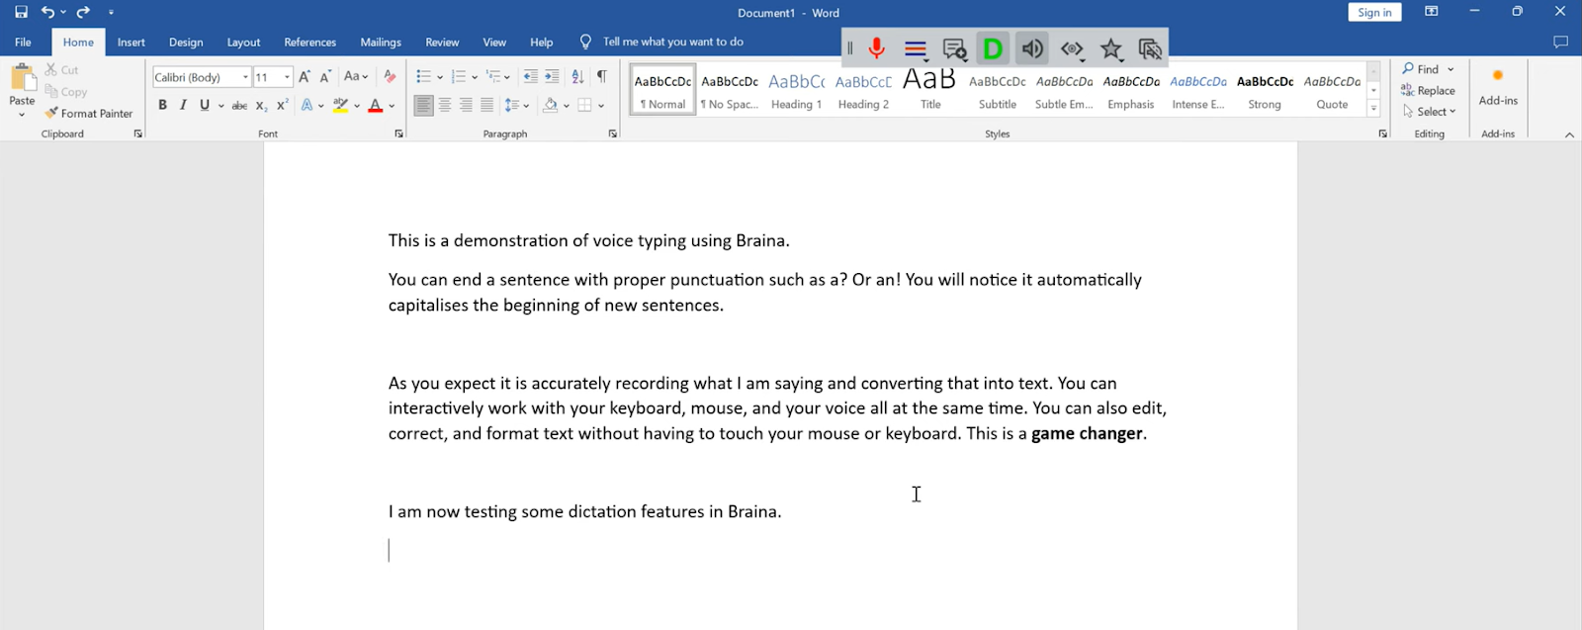Open the Customize Quick Access Toolbar arrow
The image size is (1582, 630).
(111, 13)
